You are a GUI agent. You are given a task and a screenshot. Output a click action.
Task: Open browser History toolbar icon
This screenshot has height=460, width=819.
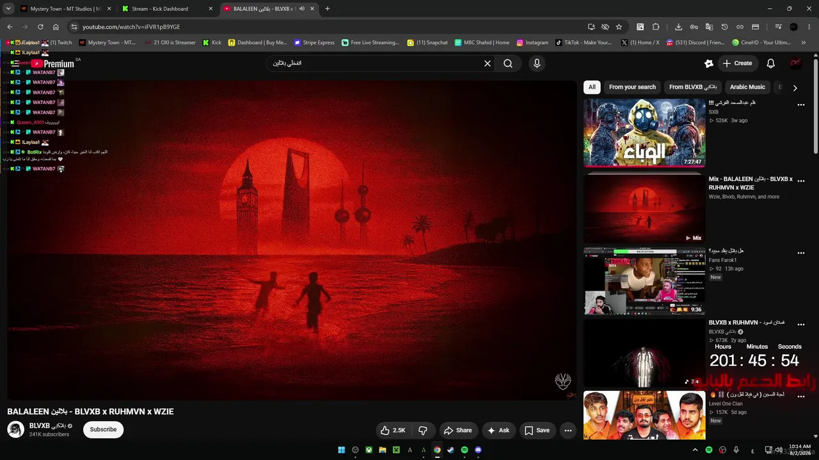[724, 27]
